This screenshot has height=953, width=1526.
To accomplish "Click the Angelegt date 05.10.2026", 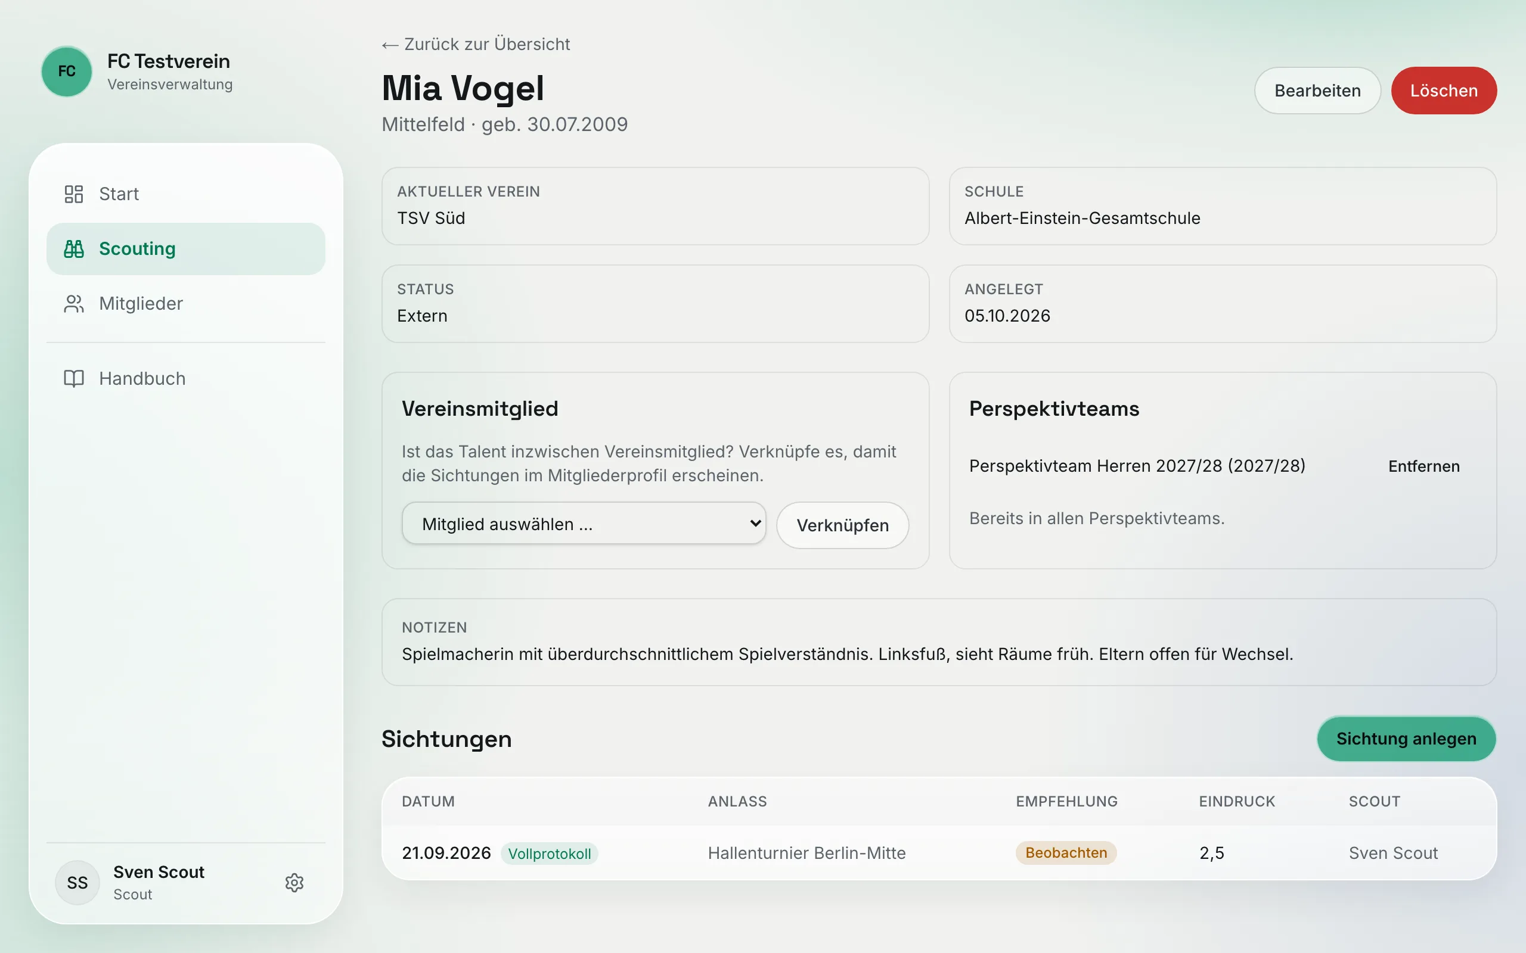I will click(1007, 316).
